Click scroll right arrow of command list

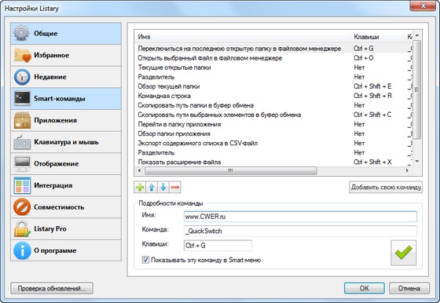tap(407, 170)
